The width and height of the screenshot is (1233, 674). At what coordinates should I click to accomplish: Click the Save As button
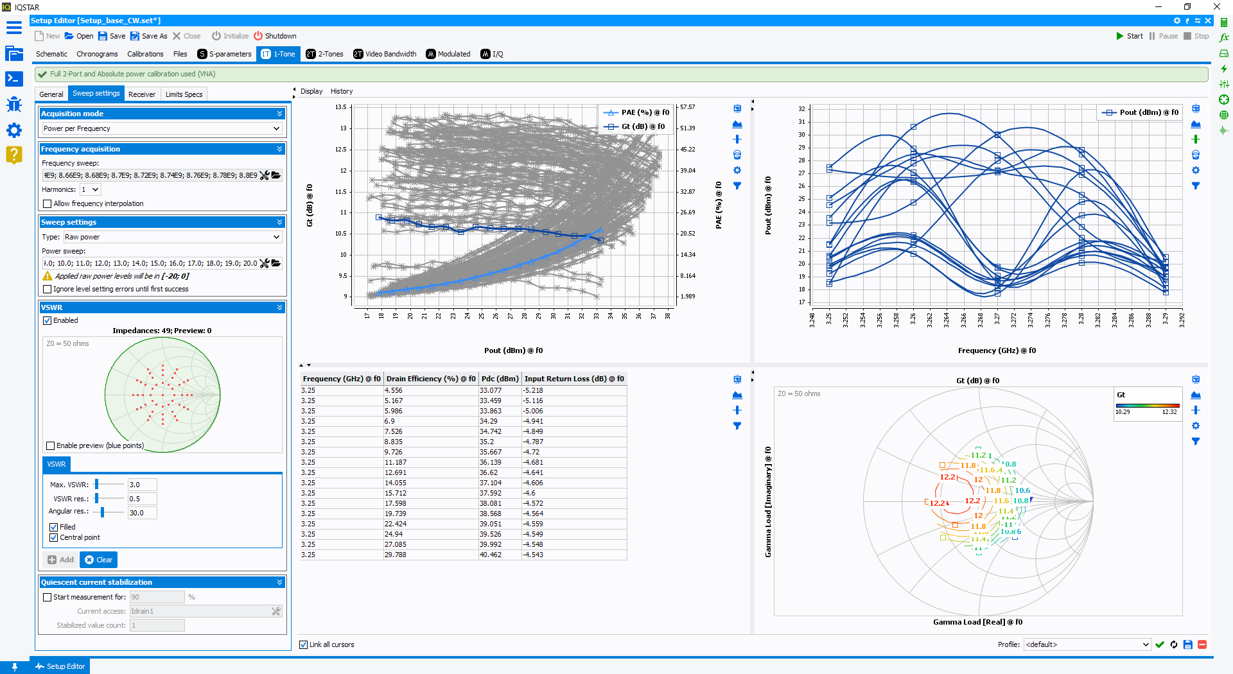[x=149, y=36]
